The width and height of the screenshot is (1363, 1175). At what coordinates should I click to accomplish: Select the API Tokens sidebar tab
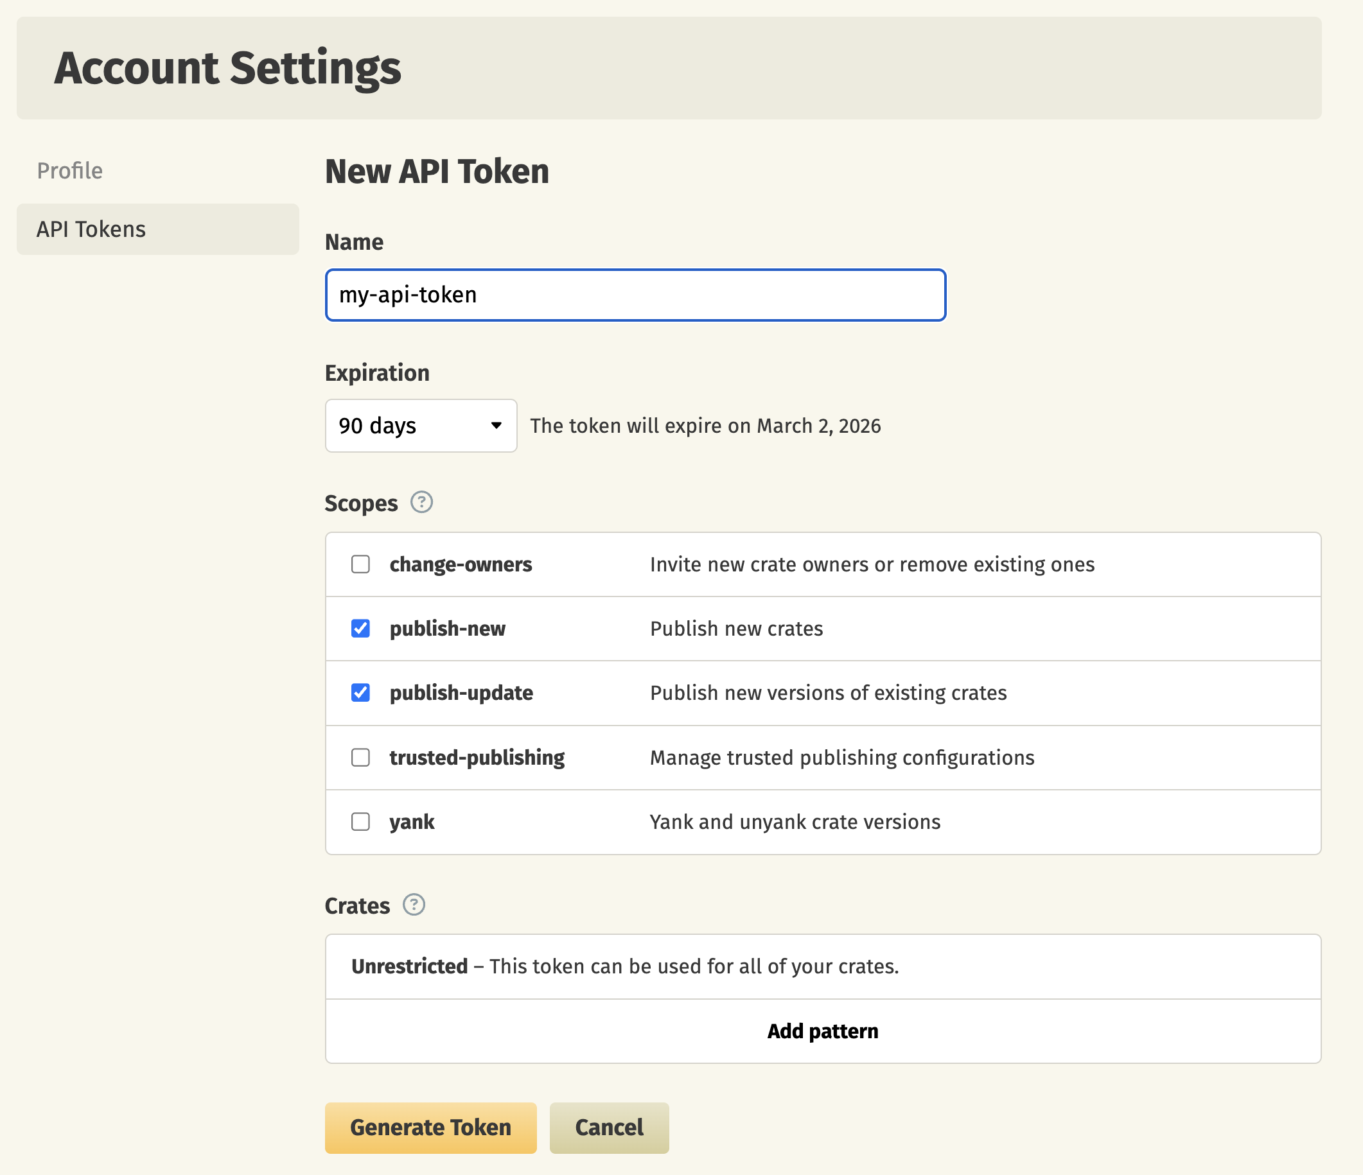[90, 229]
